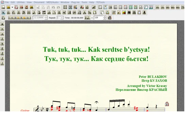The width and height of the screenshot is (196, 126).
Task: Click the padlock icon above the staff
Action: pyautogui.click(x=167, y=104)
